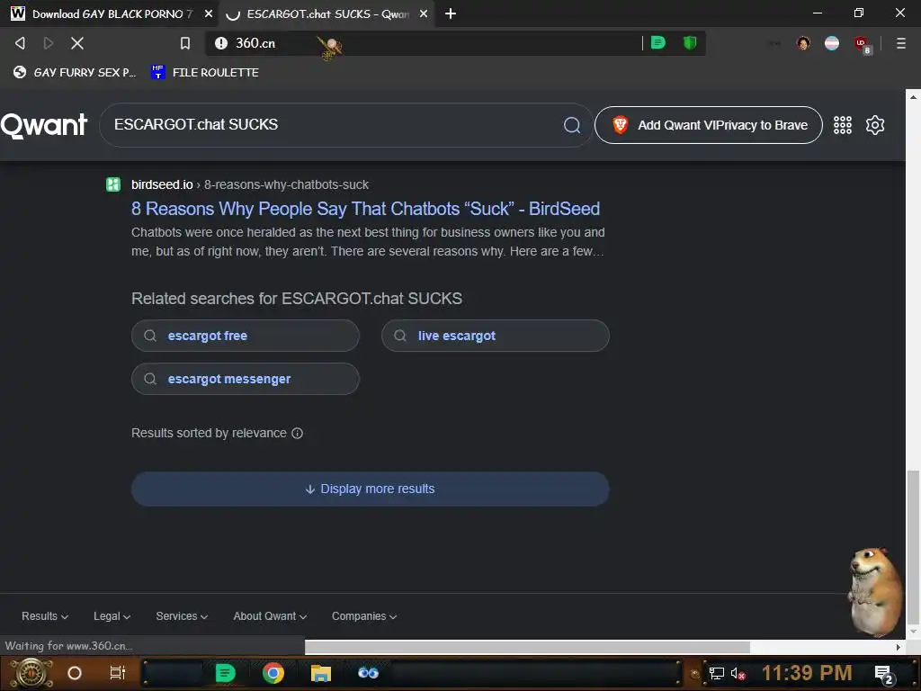Click the Results sorted by relevance text

coord(209,433)
